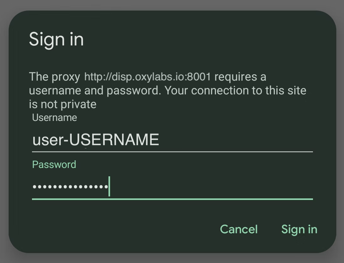Click the word 'Cancel' text label
Screen dimensions: 344x263
(239, 229)
